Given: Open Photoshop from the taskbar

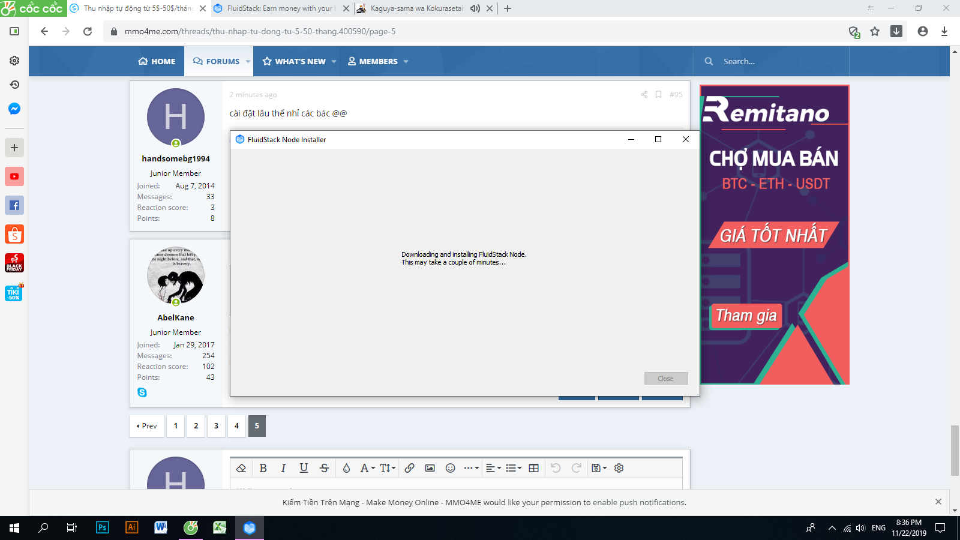Looking at the screenshot, I should (x=103, y=527).
